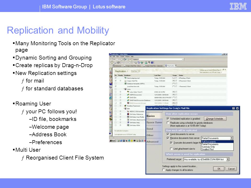Click the clock priority icon for Craig's Mail File
The height and width of the screenshot is (188, 251).
click(120, 81)
